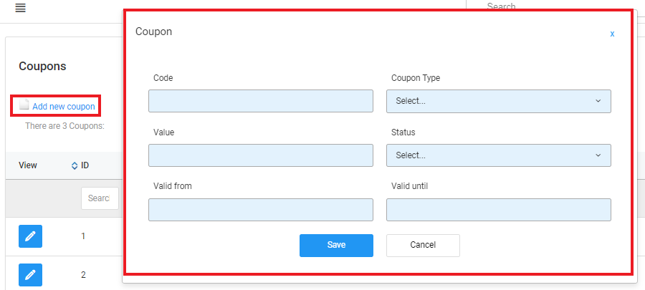The image size is (645, 290).
Task: Focus the top Search field
Action: pos(545,6)
